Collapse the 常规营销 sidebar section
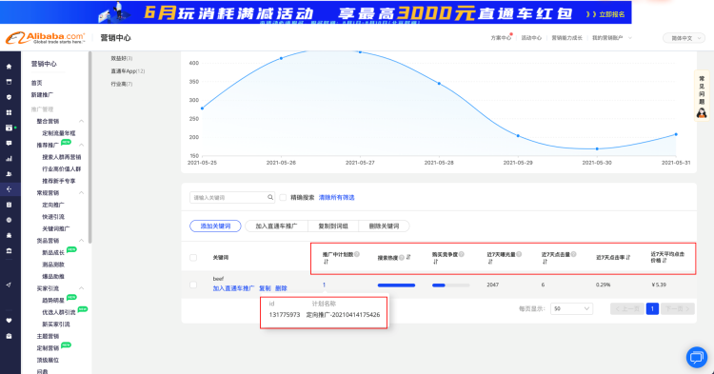The width and height of the screenshot is (714, 374). coord(81,193)
